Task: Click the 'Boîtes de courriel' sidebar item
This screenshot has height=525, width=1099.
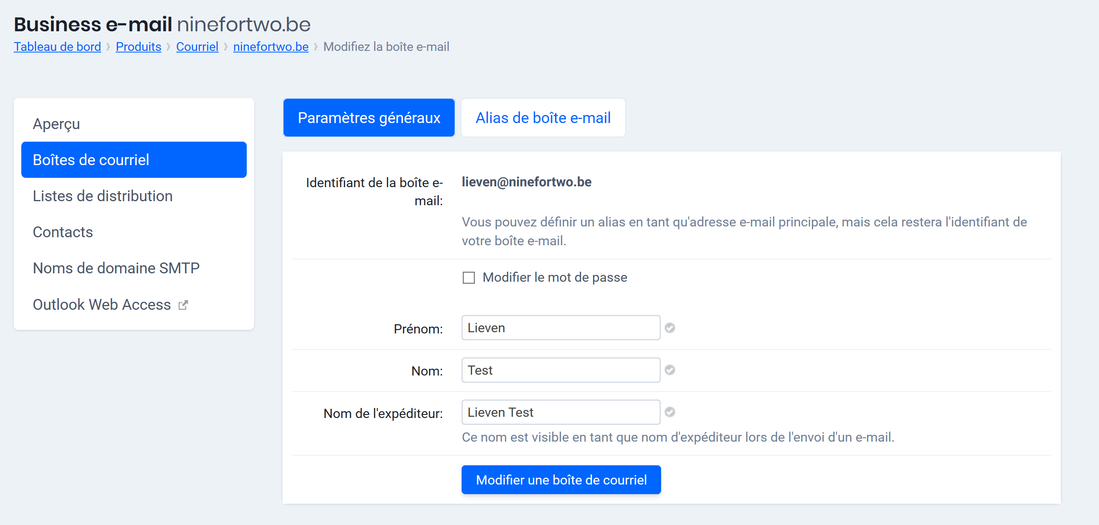Action: click(x=133, y=160)
